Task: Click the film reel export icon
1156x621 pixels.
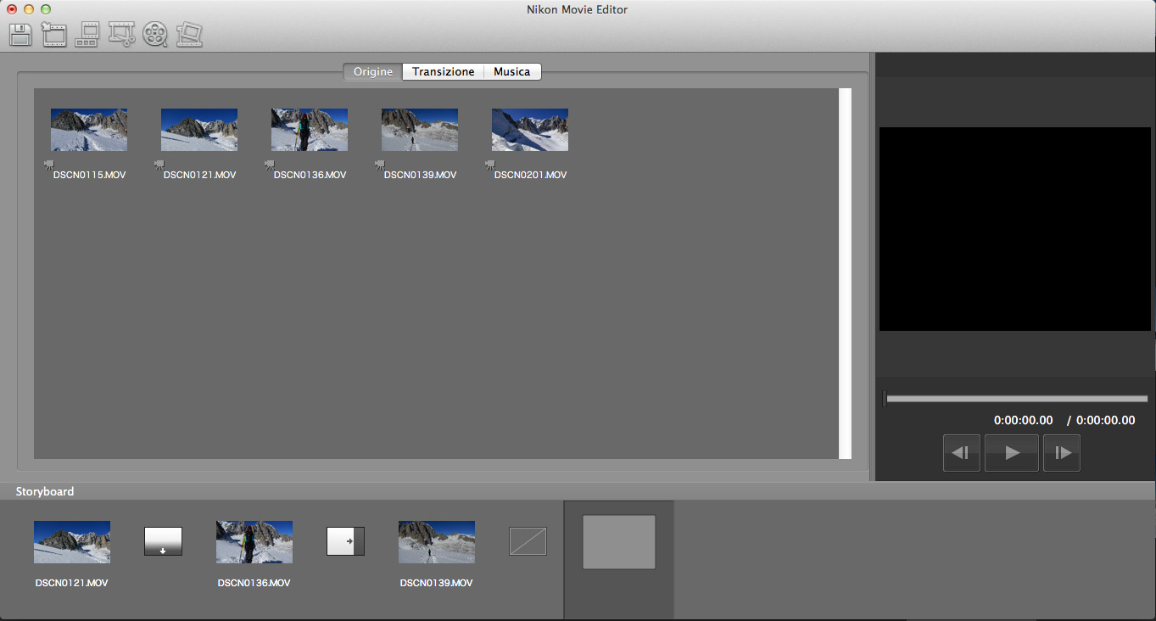Action: click(x=155, y=35)
